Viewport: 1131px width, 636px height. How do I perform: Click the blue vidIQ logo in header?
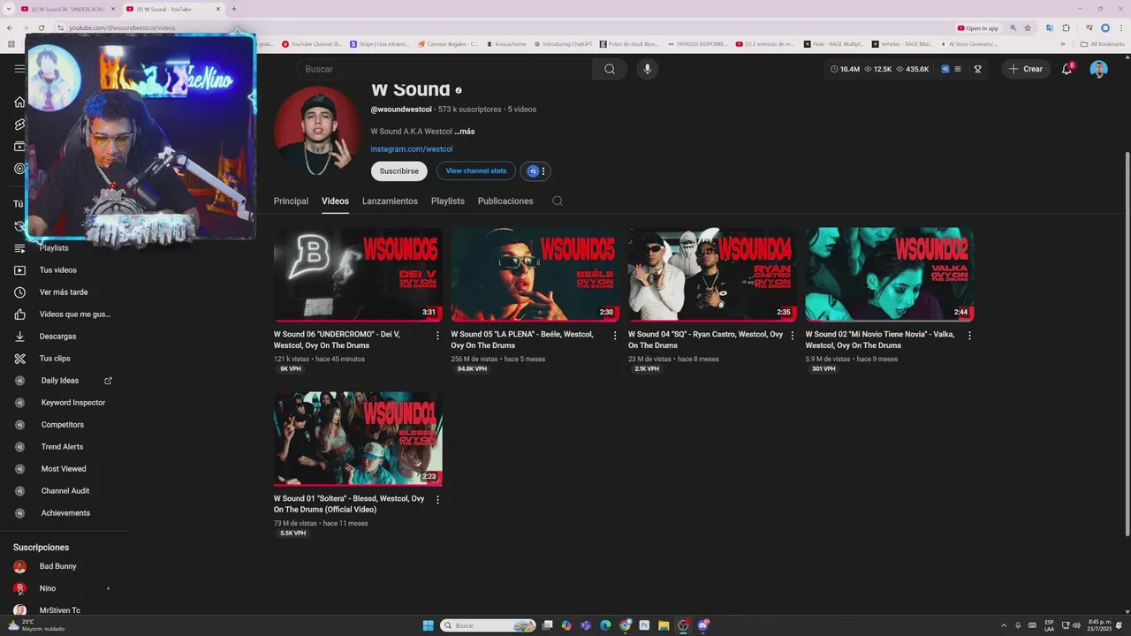(945, 69)
